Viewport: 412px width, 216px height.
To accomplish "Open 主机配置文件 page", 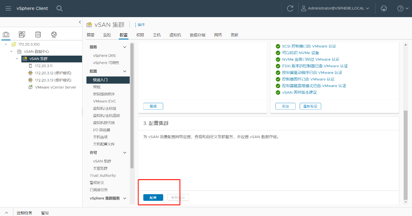I will 104,144.
